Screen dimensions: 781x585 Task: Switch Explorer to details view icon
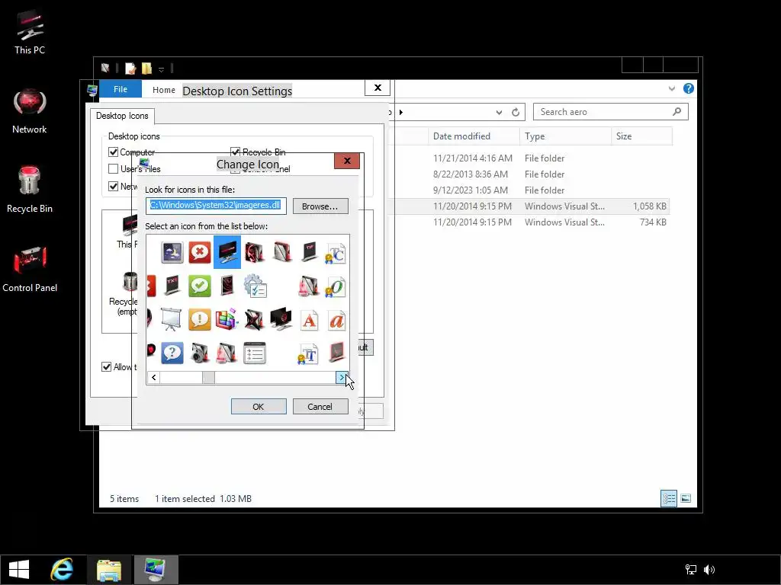coord(668,498)
